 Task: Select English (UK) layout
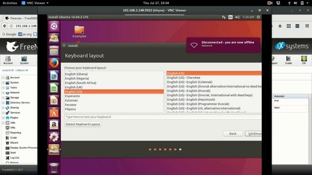(x=114, y=87)
